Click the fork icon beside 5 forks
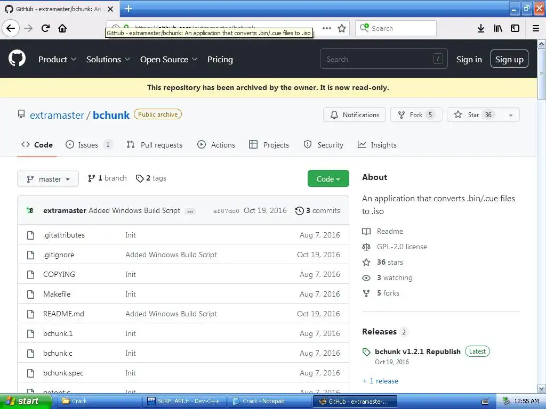 (366, 293)
